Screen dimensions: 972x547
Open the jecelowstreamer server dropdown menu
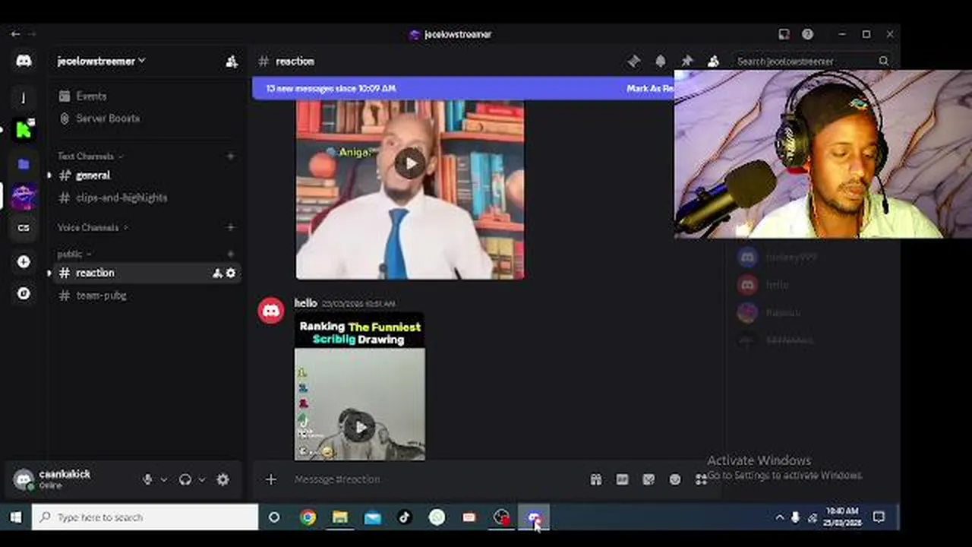[x=101, y=61]
